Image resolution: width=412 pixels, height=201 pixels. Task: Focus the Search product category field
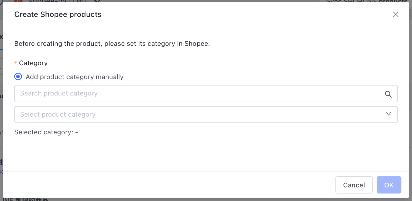[195, 94]
